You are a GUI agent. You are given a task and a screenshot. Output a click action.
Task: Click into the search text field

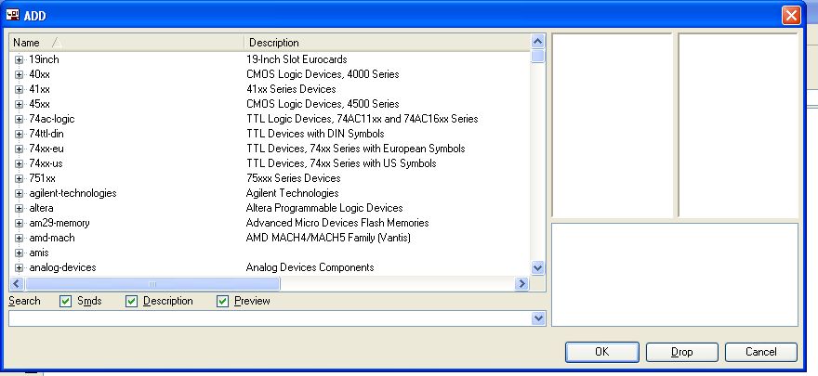coord(270,318)
